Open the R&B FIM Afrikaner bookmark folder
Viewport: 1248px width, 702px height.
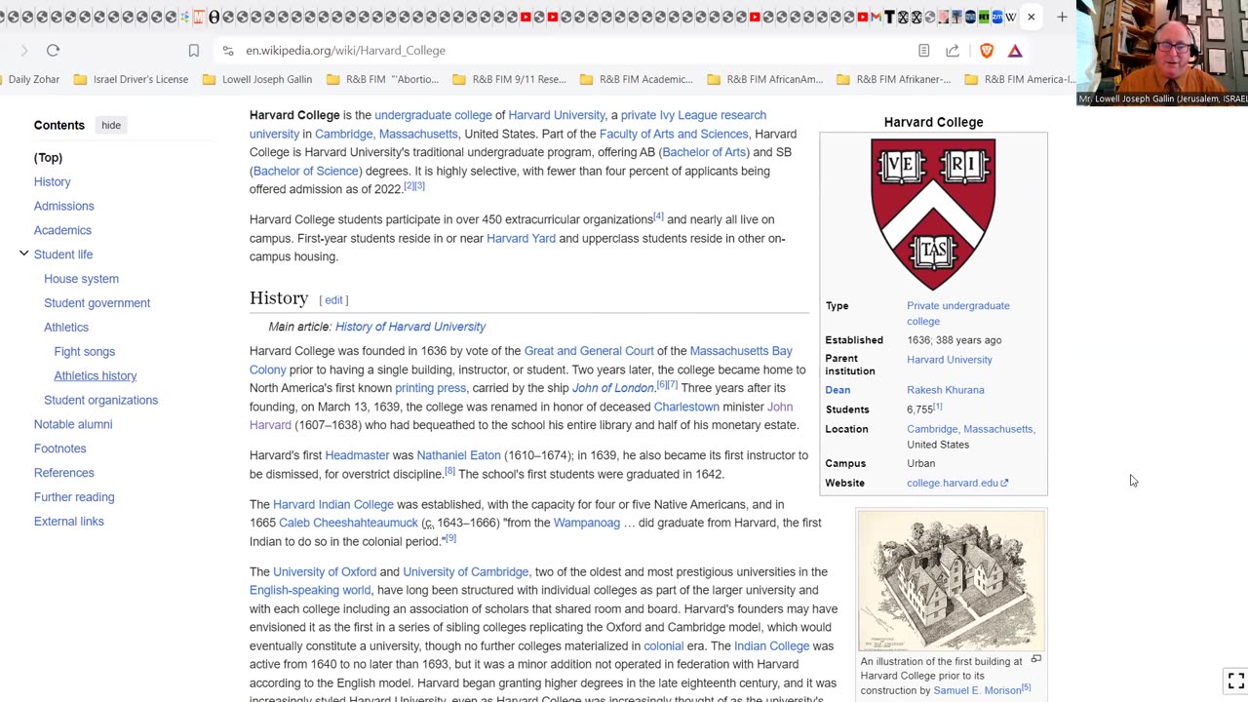[x=893, y=79]
